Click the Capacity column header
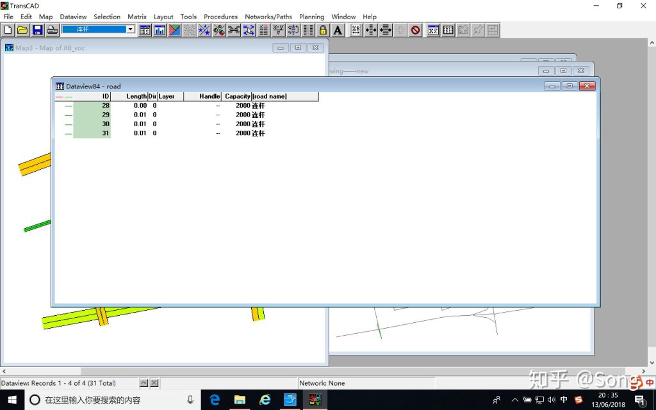The width and height of the screenshot is (656, 410). (236, 96)
